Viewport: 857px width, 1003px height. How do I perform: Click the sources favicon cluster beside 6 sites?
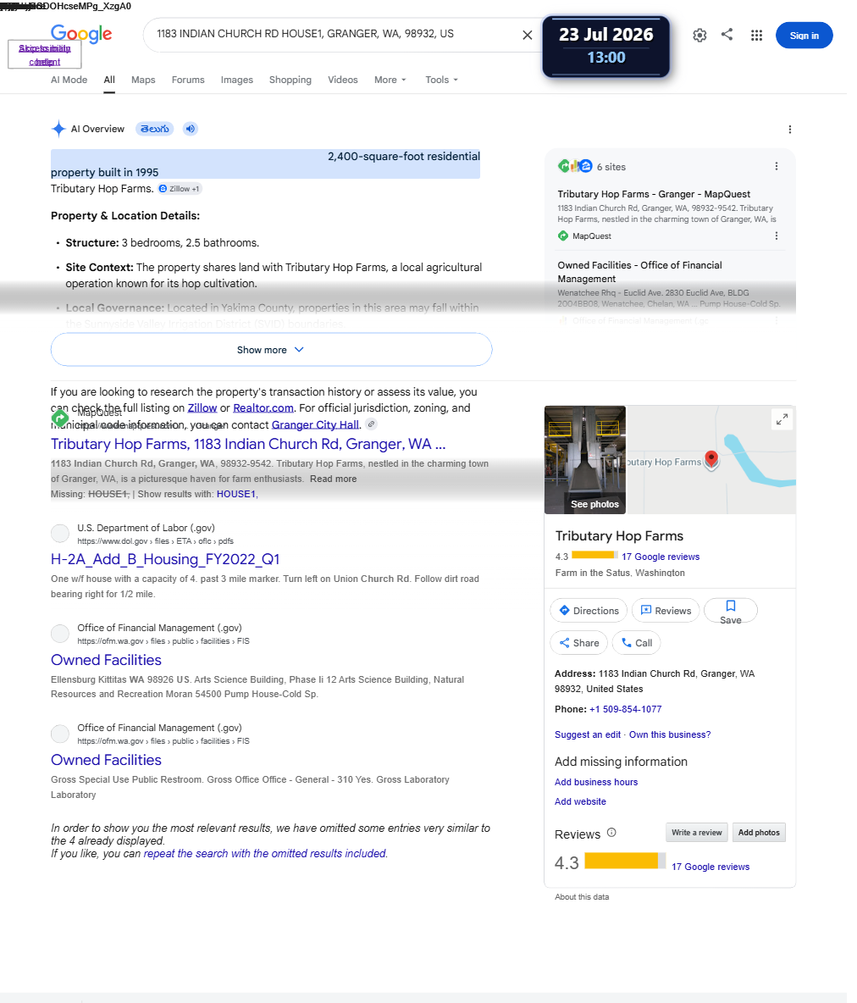pos(574,166)
